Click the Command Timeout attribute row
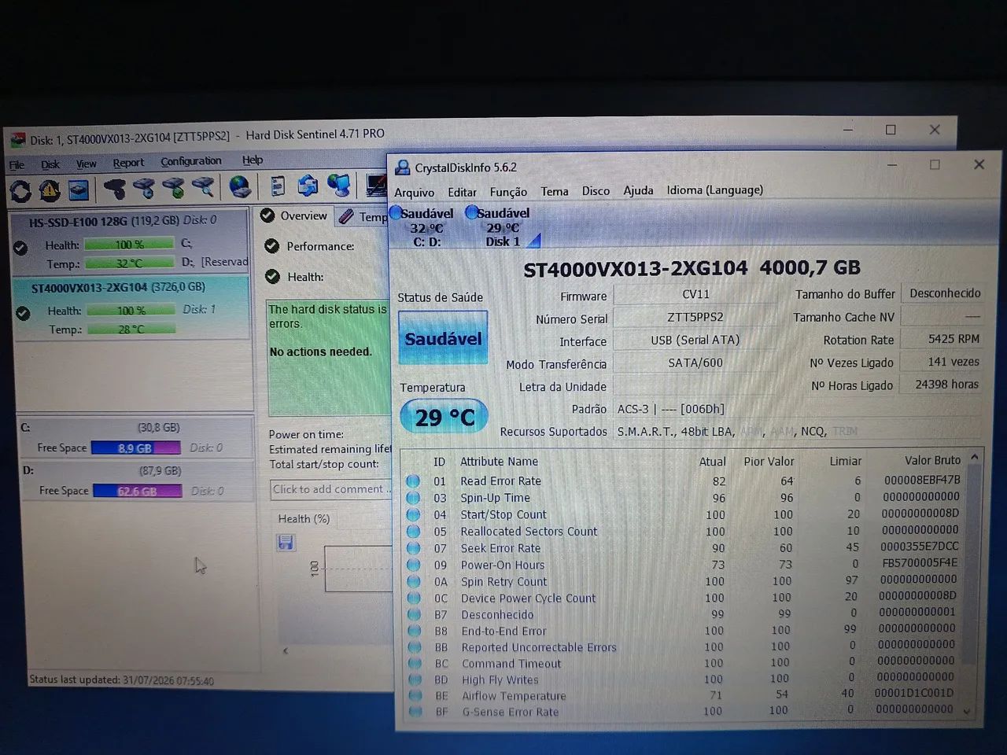Image resolution: width=1007 pixels, height=755 pixels. [x=683, y=663]
